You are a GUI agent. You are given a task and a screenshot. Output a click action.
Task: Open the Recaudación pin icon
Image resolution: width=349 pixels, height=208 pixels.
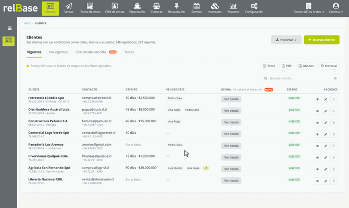[x=176, y=6]
